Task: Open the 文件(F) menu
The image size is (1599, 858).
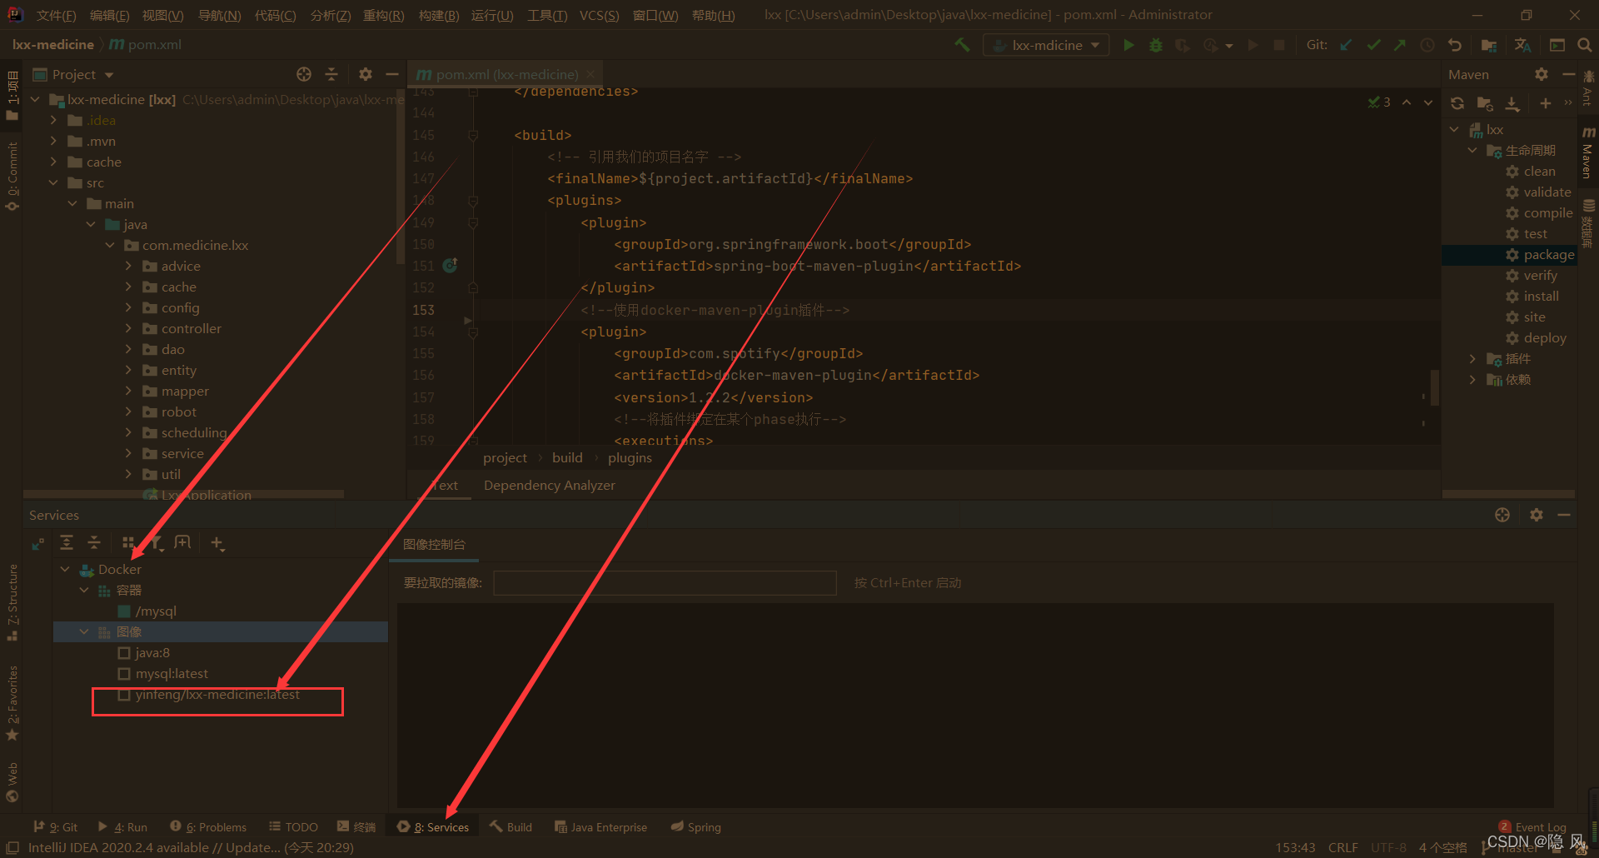Action: coord(56,15)
